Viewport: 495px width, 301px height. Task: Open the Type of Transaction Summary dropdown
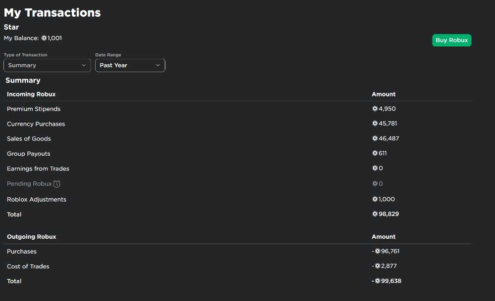point(48,65)
